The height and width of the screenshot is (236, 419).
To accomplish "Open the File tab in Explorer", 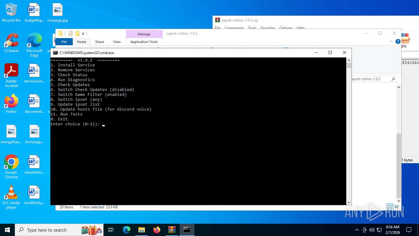I will click(64, 42).
